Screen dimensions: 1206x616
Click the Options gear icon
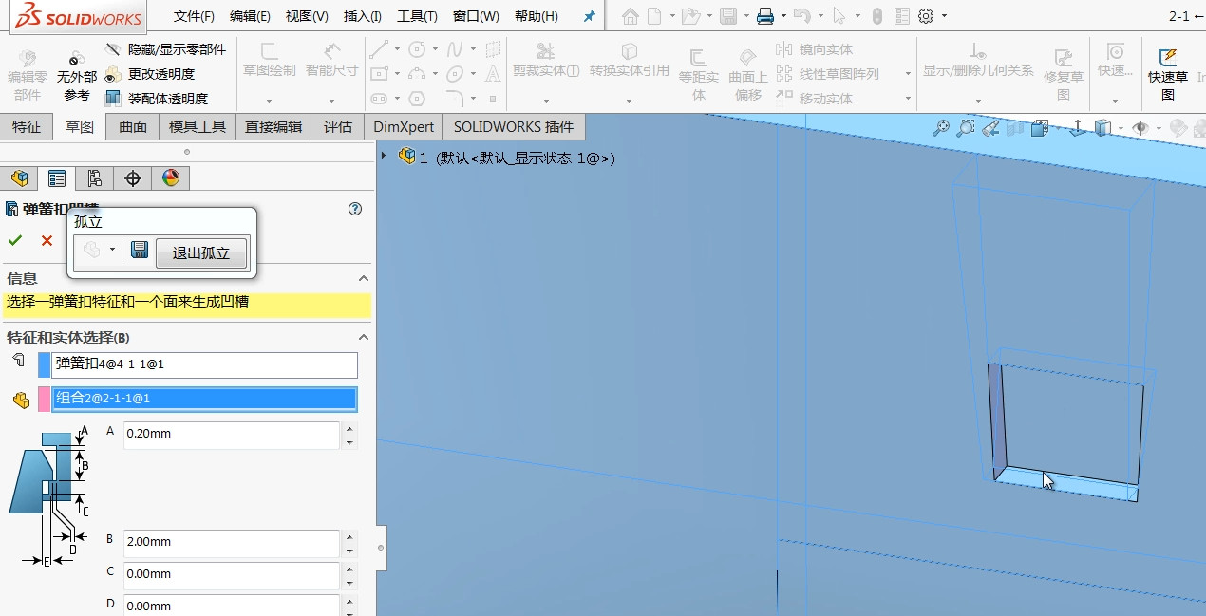tap(926, 16)
